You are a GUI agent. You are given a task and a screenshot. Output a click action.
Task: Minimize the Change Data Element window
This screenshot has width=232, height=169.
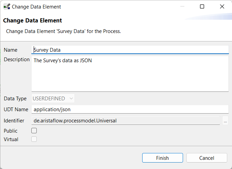tap(182, 6)
